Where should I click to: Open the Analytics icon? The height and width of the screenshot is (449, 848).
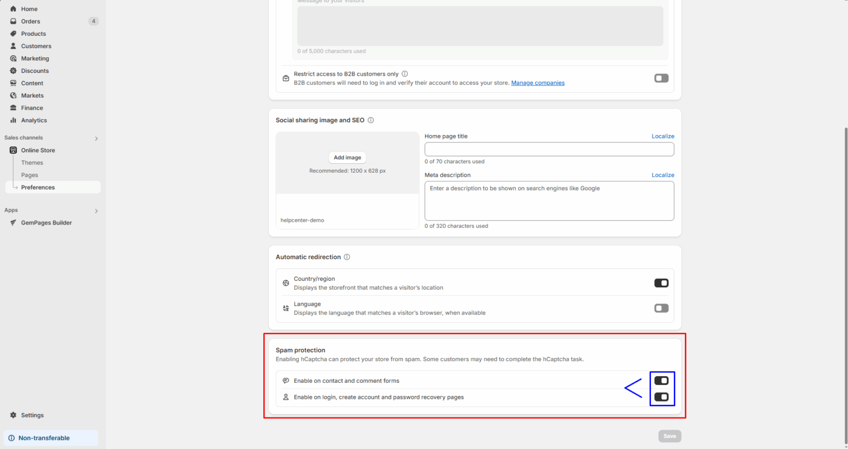(x=14, y=120)
